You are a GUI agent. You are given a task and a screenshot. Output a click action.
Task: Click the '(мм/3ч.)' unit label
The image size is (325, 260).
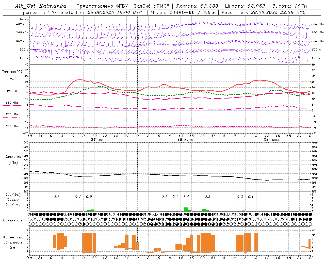[13, 195]
